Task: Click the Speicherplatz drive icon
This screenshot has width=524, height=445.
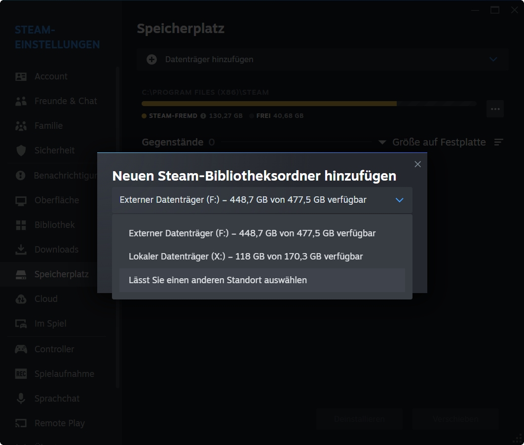Action: point(21,275)
